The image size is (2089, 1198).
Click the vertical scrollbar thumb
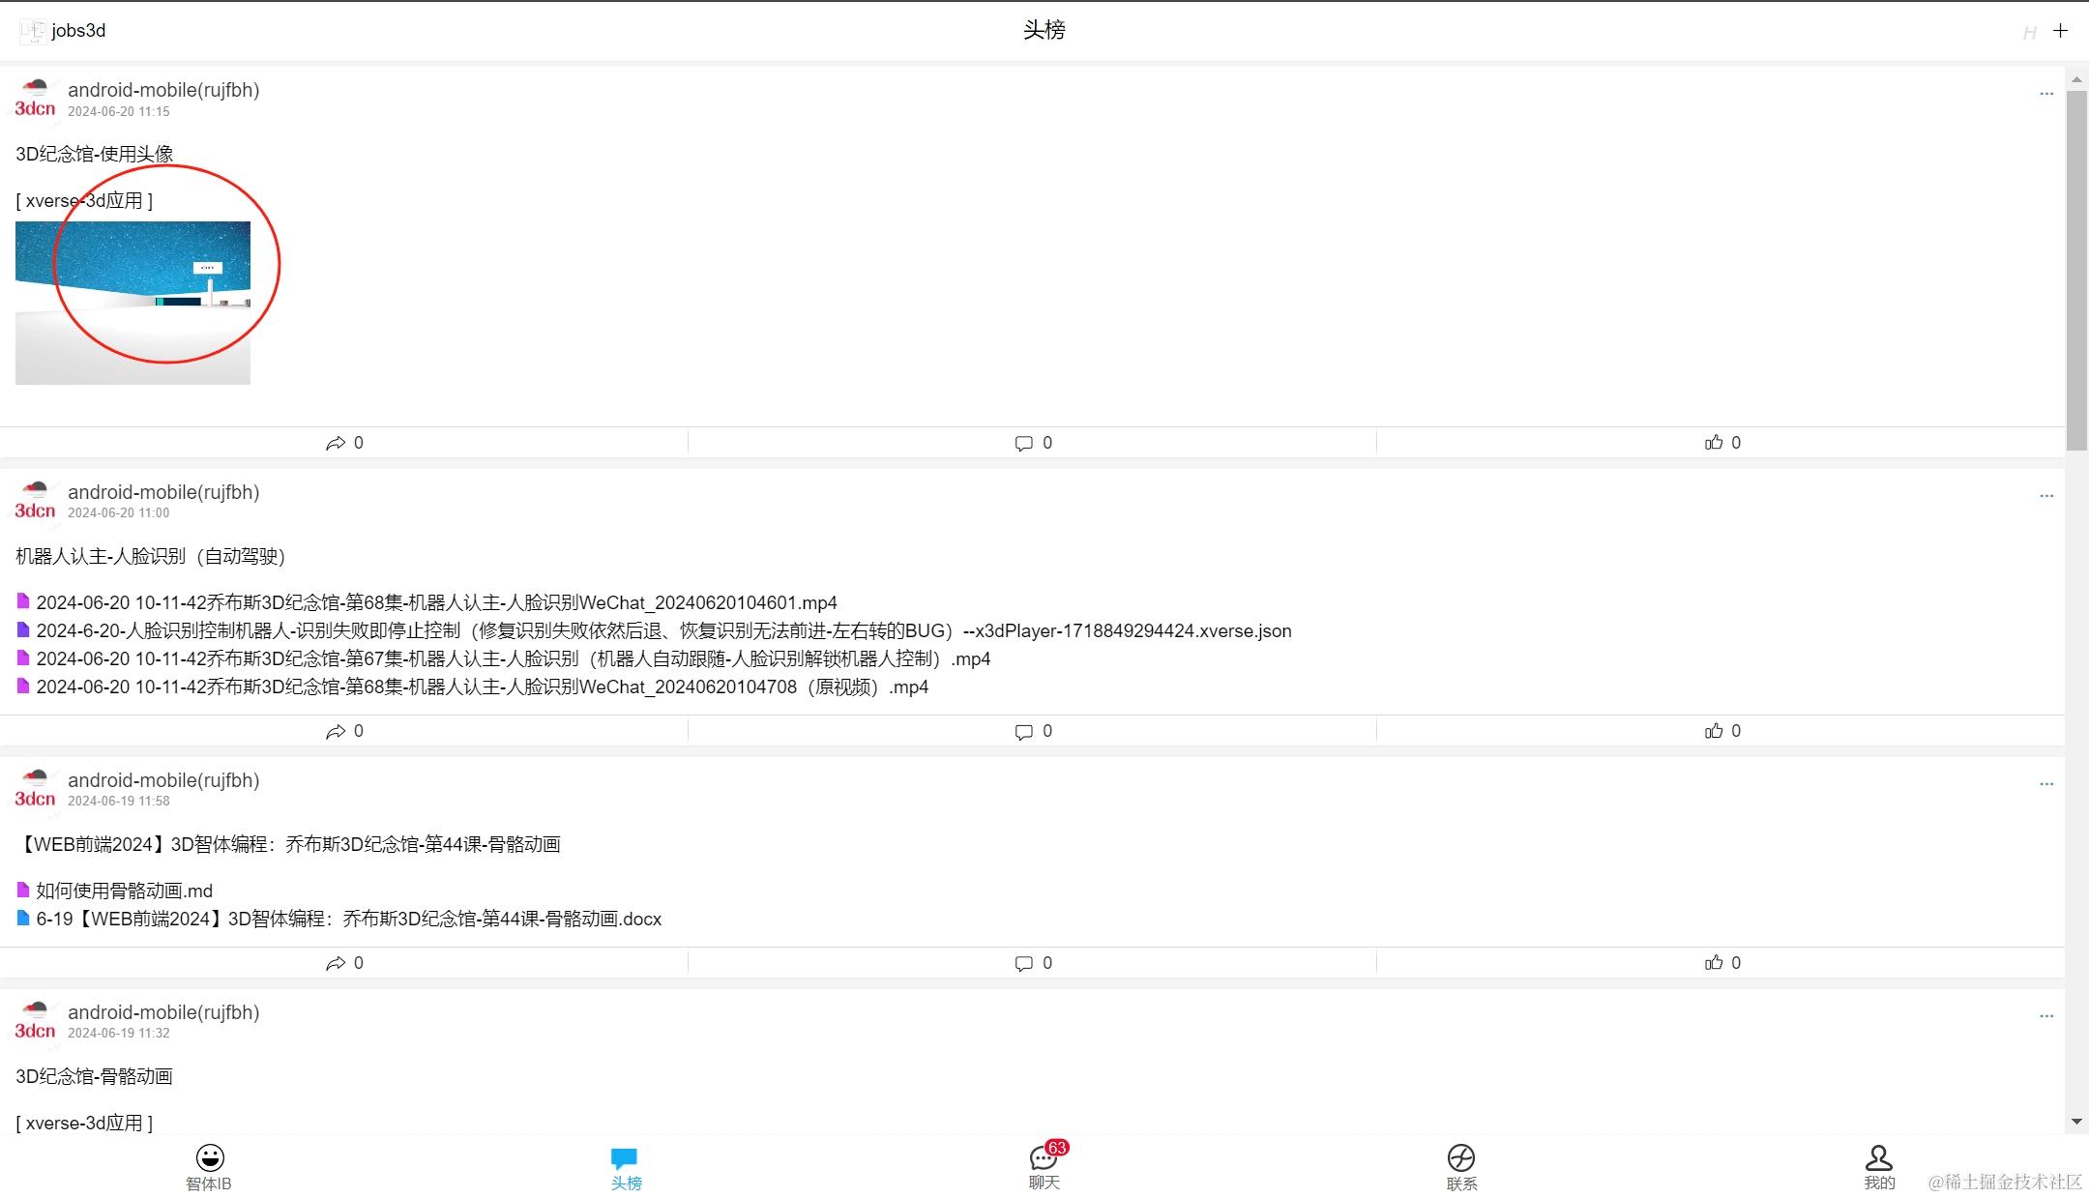(2075, 271)
